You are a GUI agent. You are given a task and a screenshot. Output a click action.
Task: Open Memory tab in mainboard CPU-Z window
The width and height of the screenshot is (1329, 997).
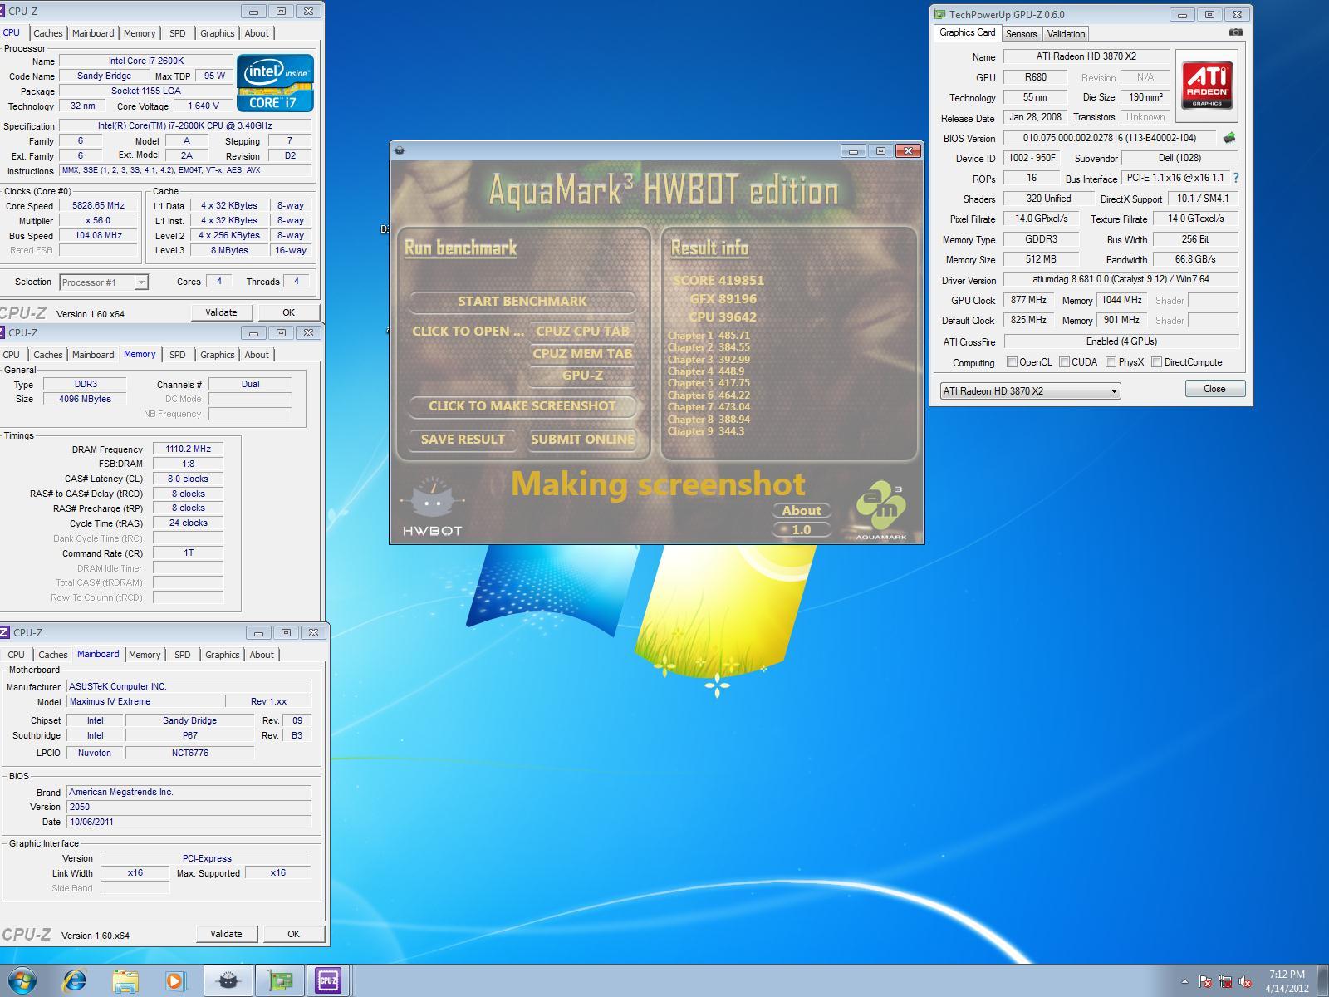pos(145,655)
